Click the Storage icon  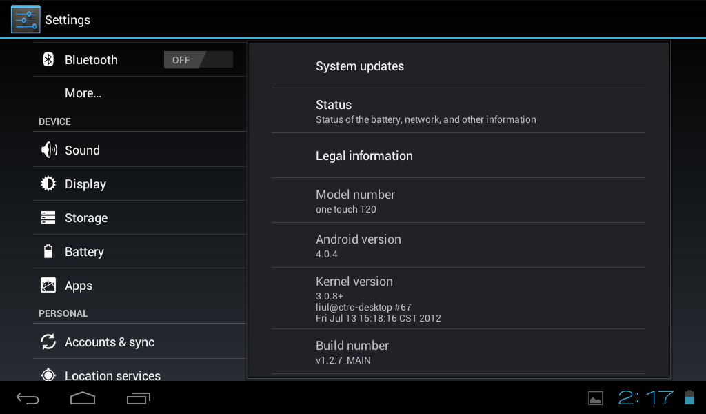pos(48,218)
